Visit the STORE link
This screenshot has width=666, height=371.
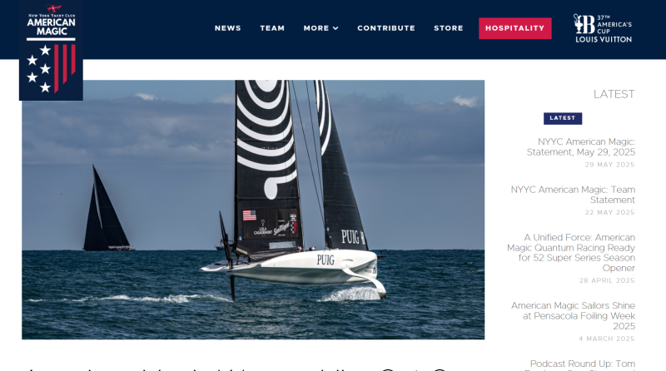coord(449,28)
